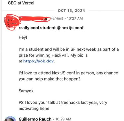
Task: Click the sentence about attending NextJS conf
Action: pyautogui.click(x=68, y=76)
